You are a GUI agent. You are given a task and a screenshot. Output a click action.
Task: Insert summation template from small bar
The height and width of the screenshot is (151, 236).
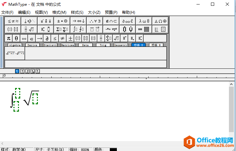click(109, 38)
